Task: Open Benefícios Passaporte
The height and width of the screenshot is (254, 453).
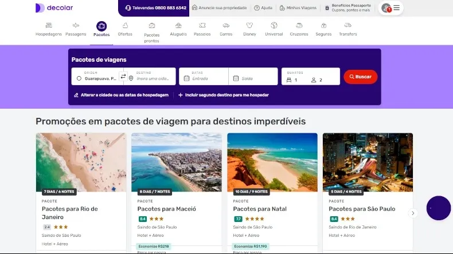Action: [348, 8]
